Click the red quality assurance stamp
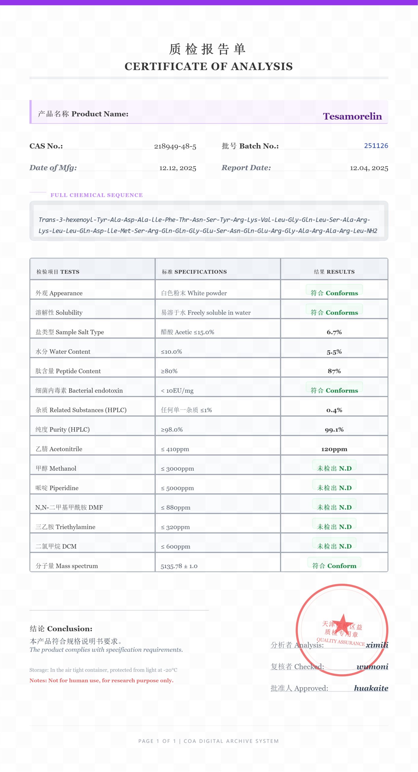The width and height of the screenshot is (418, 772). [x=342, y=630]
